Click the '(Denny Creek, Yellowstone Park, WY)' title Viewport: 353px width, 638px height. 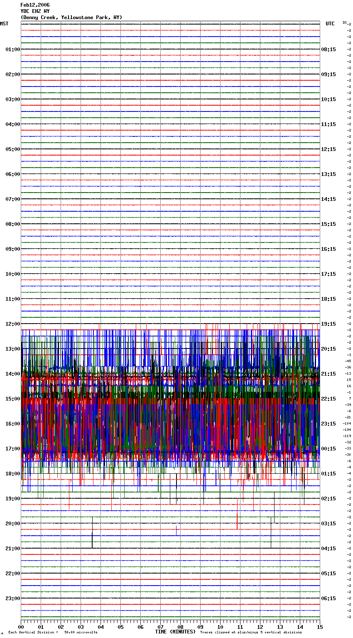tap(71, 17)
